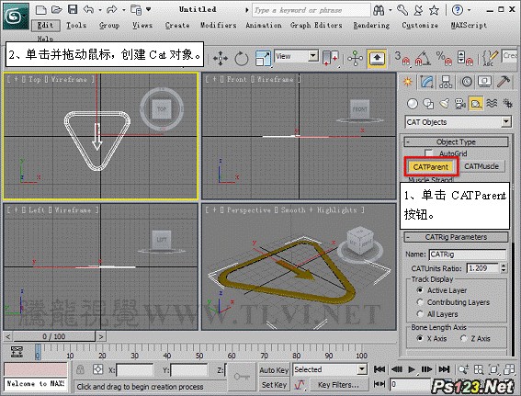Select the Move tool in the toolbar
Image resolution: width=521 pixels, height=396 pixels.
[x=221, y=58]
